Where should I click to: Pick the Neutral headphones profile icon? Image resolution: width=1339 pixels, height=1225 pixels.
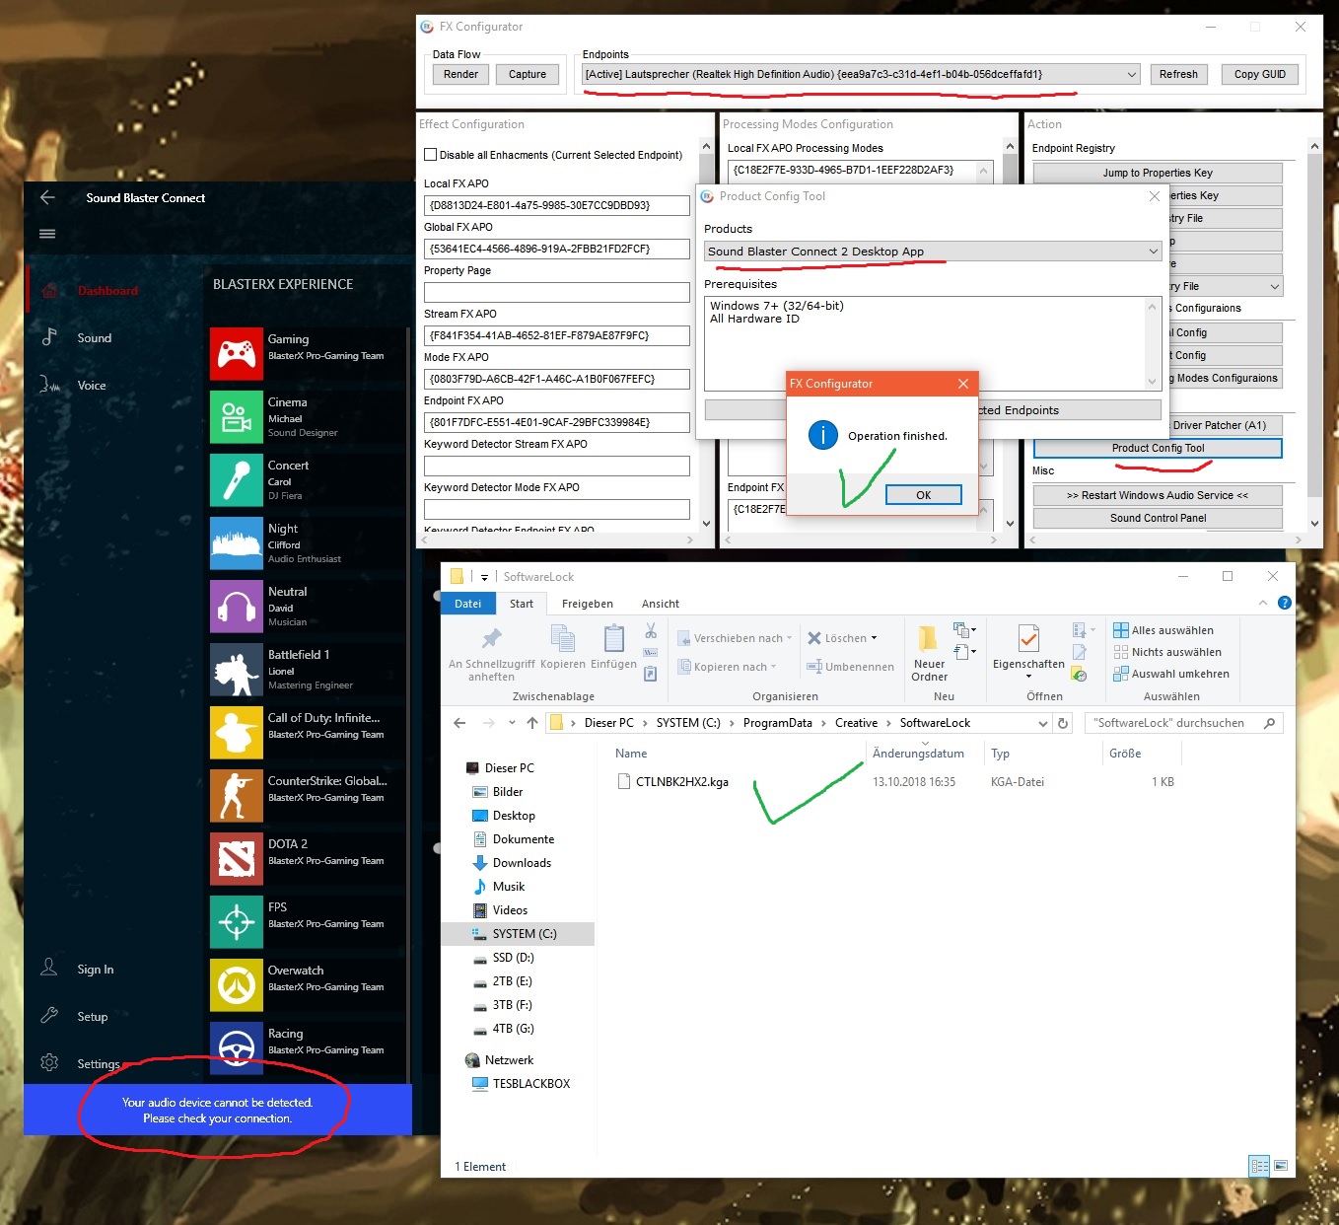[237, 606]
